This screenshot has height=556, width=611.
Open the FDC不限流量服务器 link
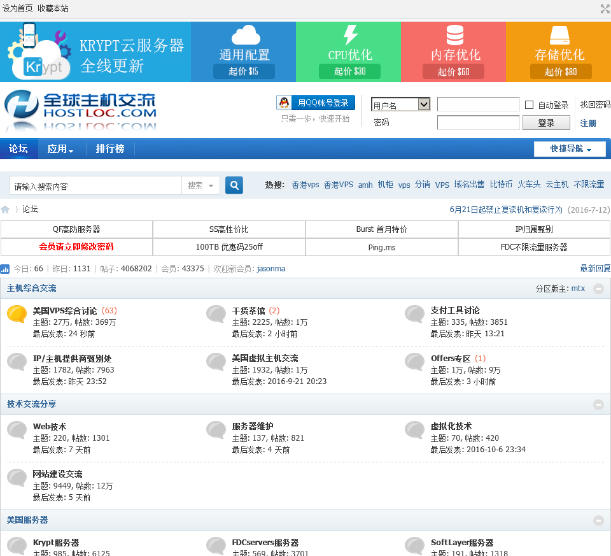point(534,247)
